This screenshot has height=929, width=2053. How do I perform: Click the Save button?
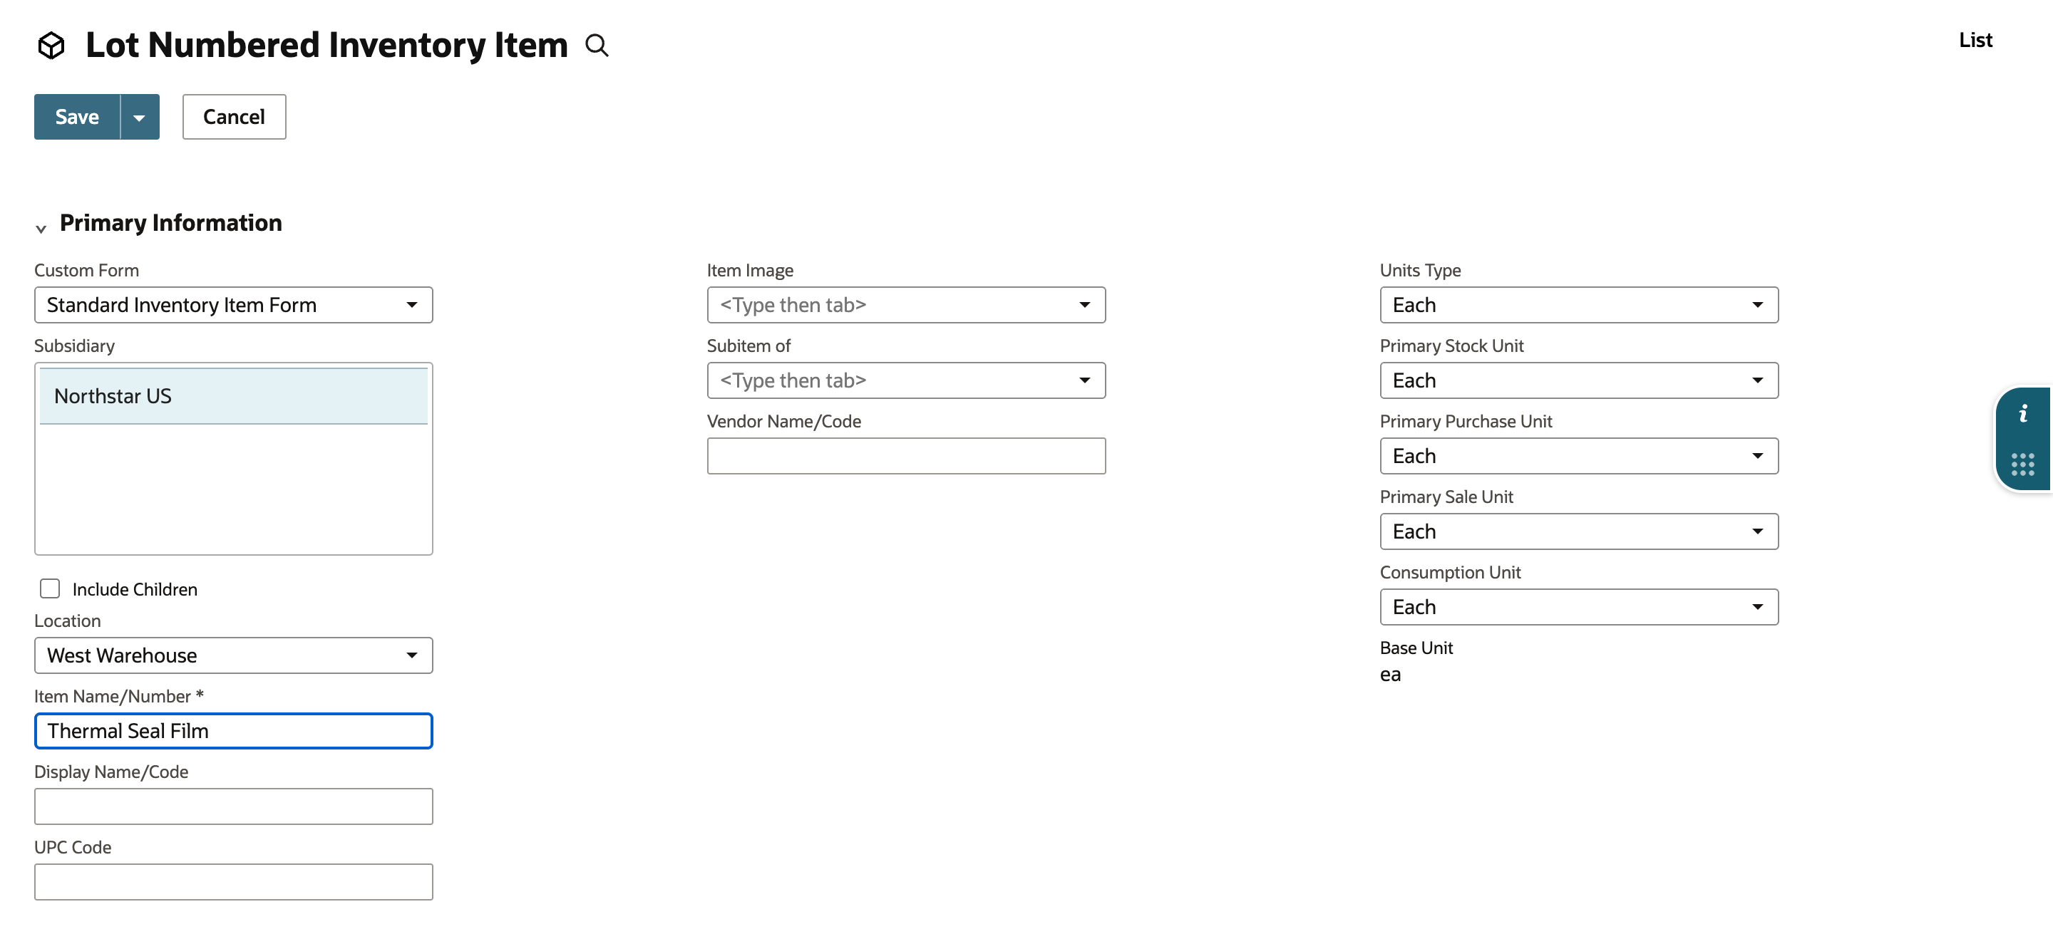click(x=77, y=117)
